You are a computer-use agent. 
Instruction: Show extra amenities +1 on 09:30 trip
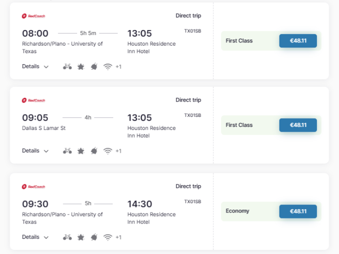pyautogui.click(x=119, y=237)
